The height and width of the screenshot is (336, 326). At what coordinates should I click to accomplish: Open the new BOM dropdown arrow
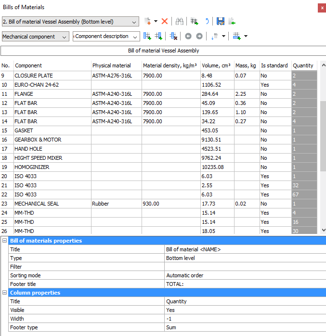pos(156,22)
